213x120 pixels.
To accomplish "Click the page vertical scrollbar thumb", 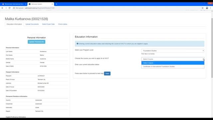I will tap(212, 48).
